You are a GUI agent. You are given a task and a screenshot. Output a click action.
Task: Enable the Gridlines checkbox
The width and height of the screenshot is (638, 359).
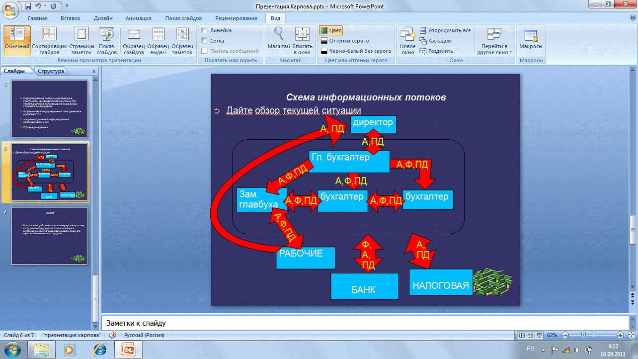[204, 41]
